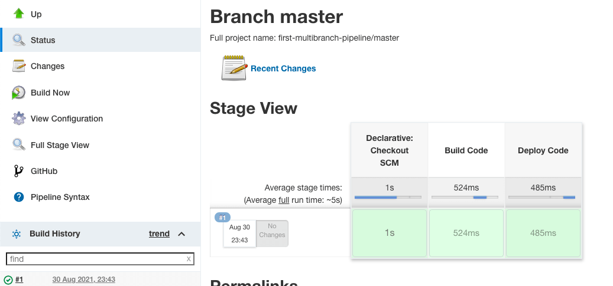
Task: Open Pipeline Syntax reference
Action: (x=60, y=197)
